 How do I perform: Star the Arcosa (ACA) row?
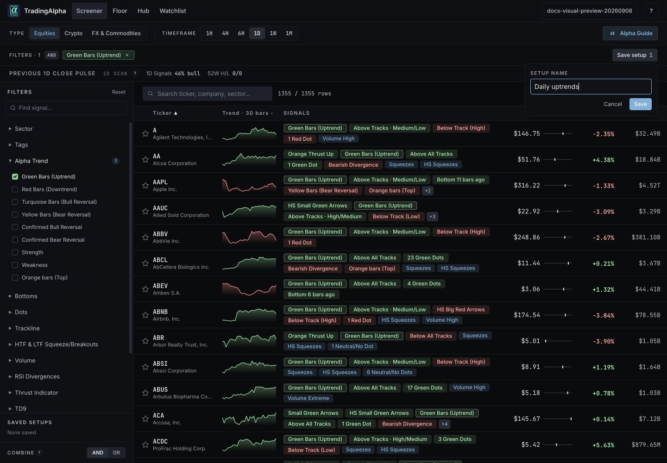tap(145, 419)
